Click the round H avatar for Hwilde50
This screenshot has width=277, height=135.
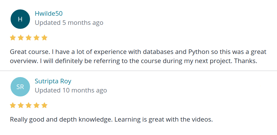click(x=20, y=19)
